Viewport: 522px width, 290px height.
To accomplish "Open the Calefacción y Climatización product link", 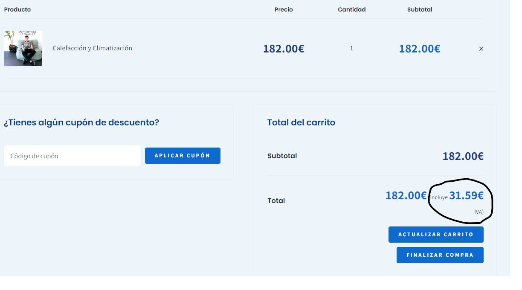I will click(92, 48).
